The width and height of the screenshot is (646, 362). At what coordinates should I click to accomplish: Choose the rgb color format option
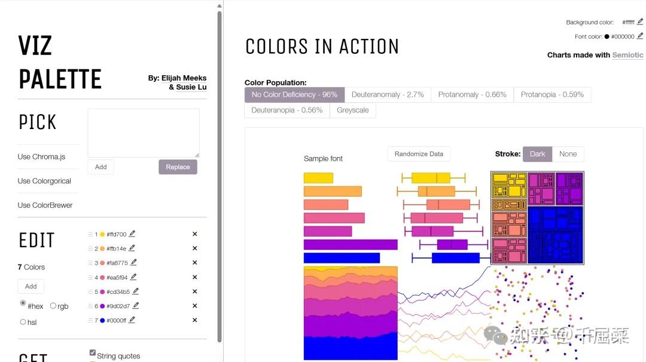53,306
